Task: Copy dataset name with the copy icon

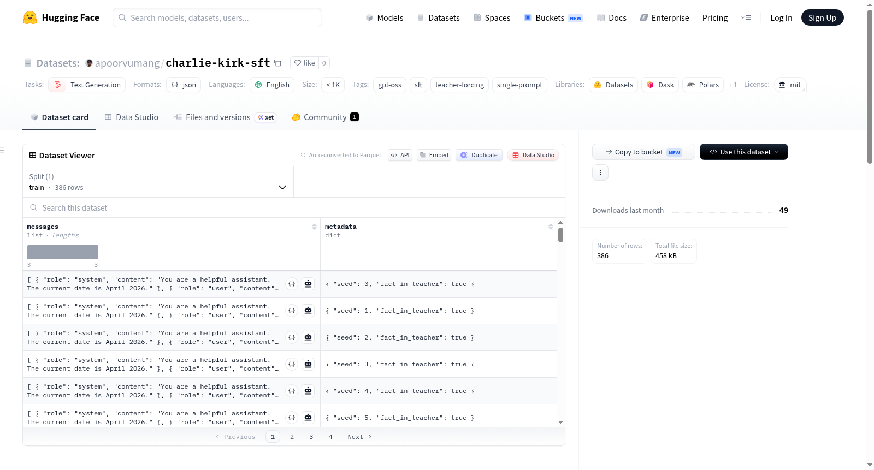Action: 277,63
